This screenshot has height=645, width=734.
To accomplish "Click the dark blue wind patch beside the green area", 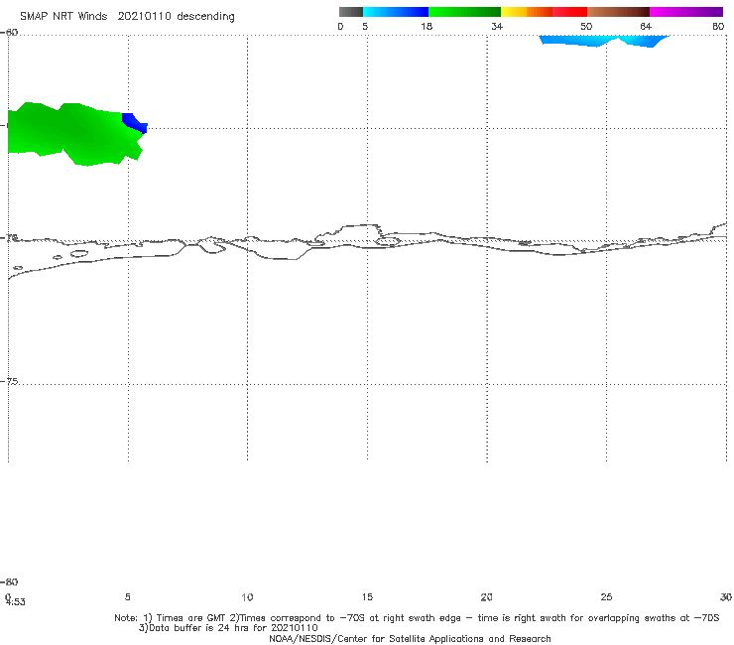I will (x=136, y=123).
